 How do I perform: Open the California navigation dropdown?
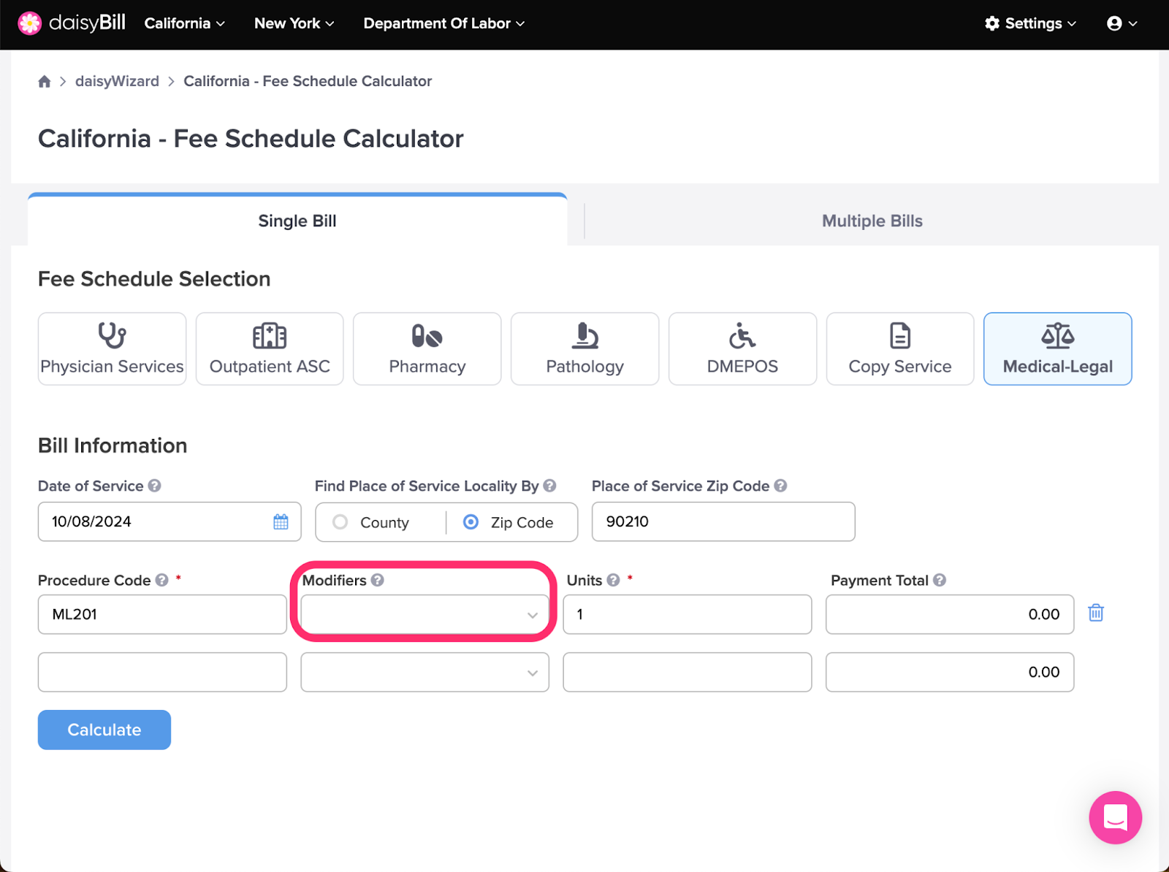tap(184, 23)
